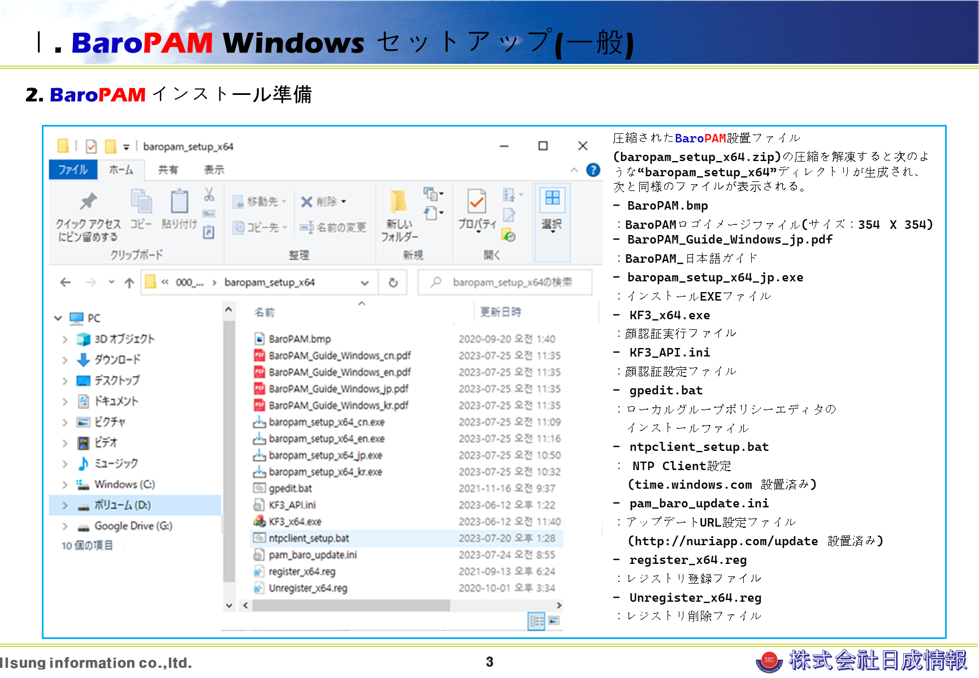Screen dimensions: 979x678
Task: Click the Cut scissors icon
Action: click(209, 195)
